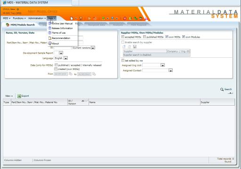Click the Type column header
The image size is (241, 169).
[7, 102]
